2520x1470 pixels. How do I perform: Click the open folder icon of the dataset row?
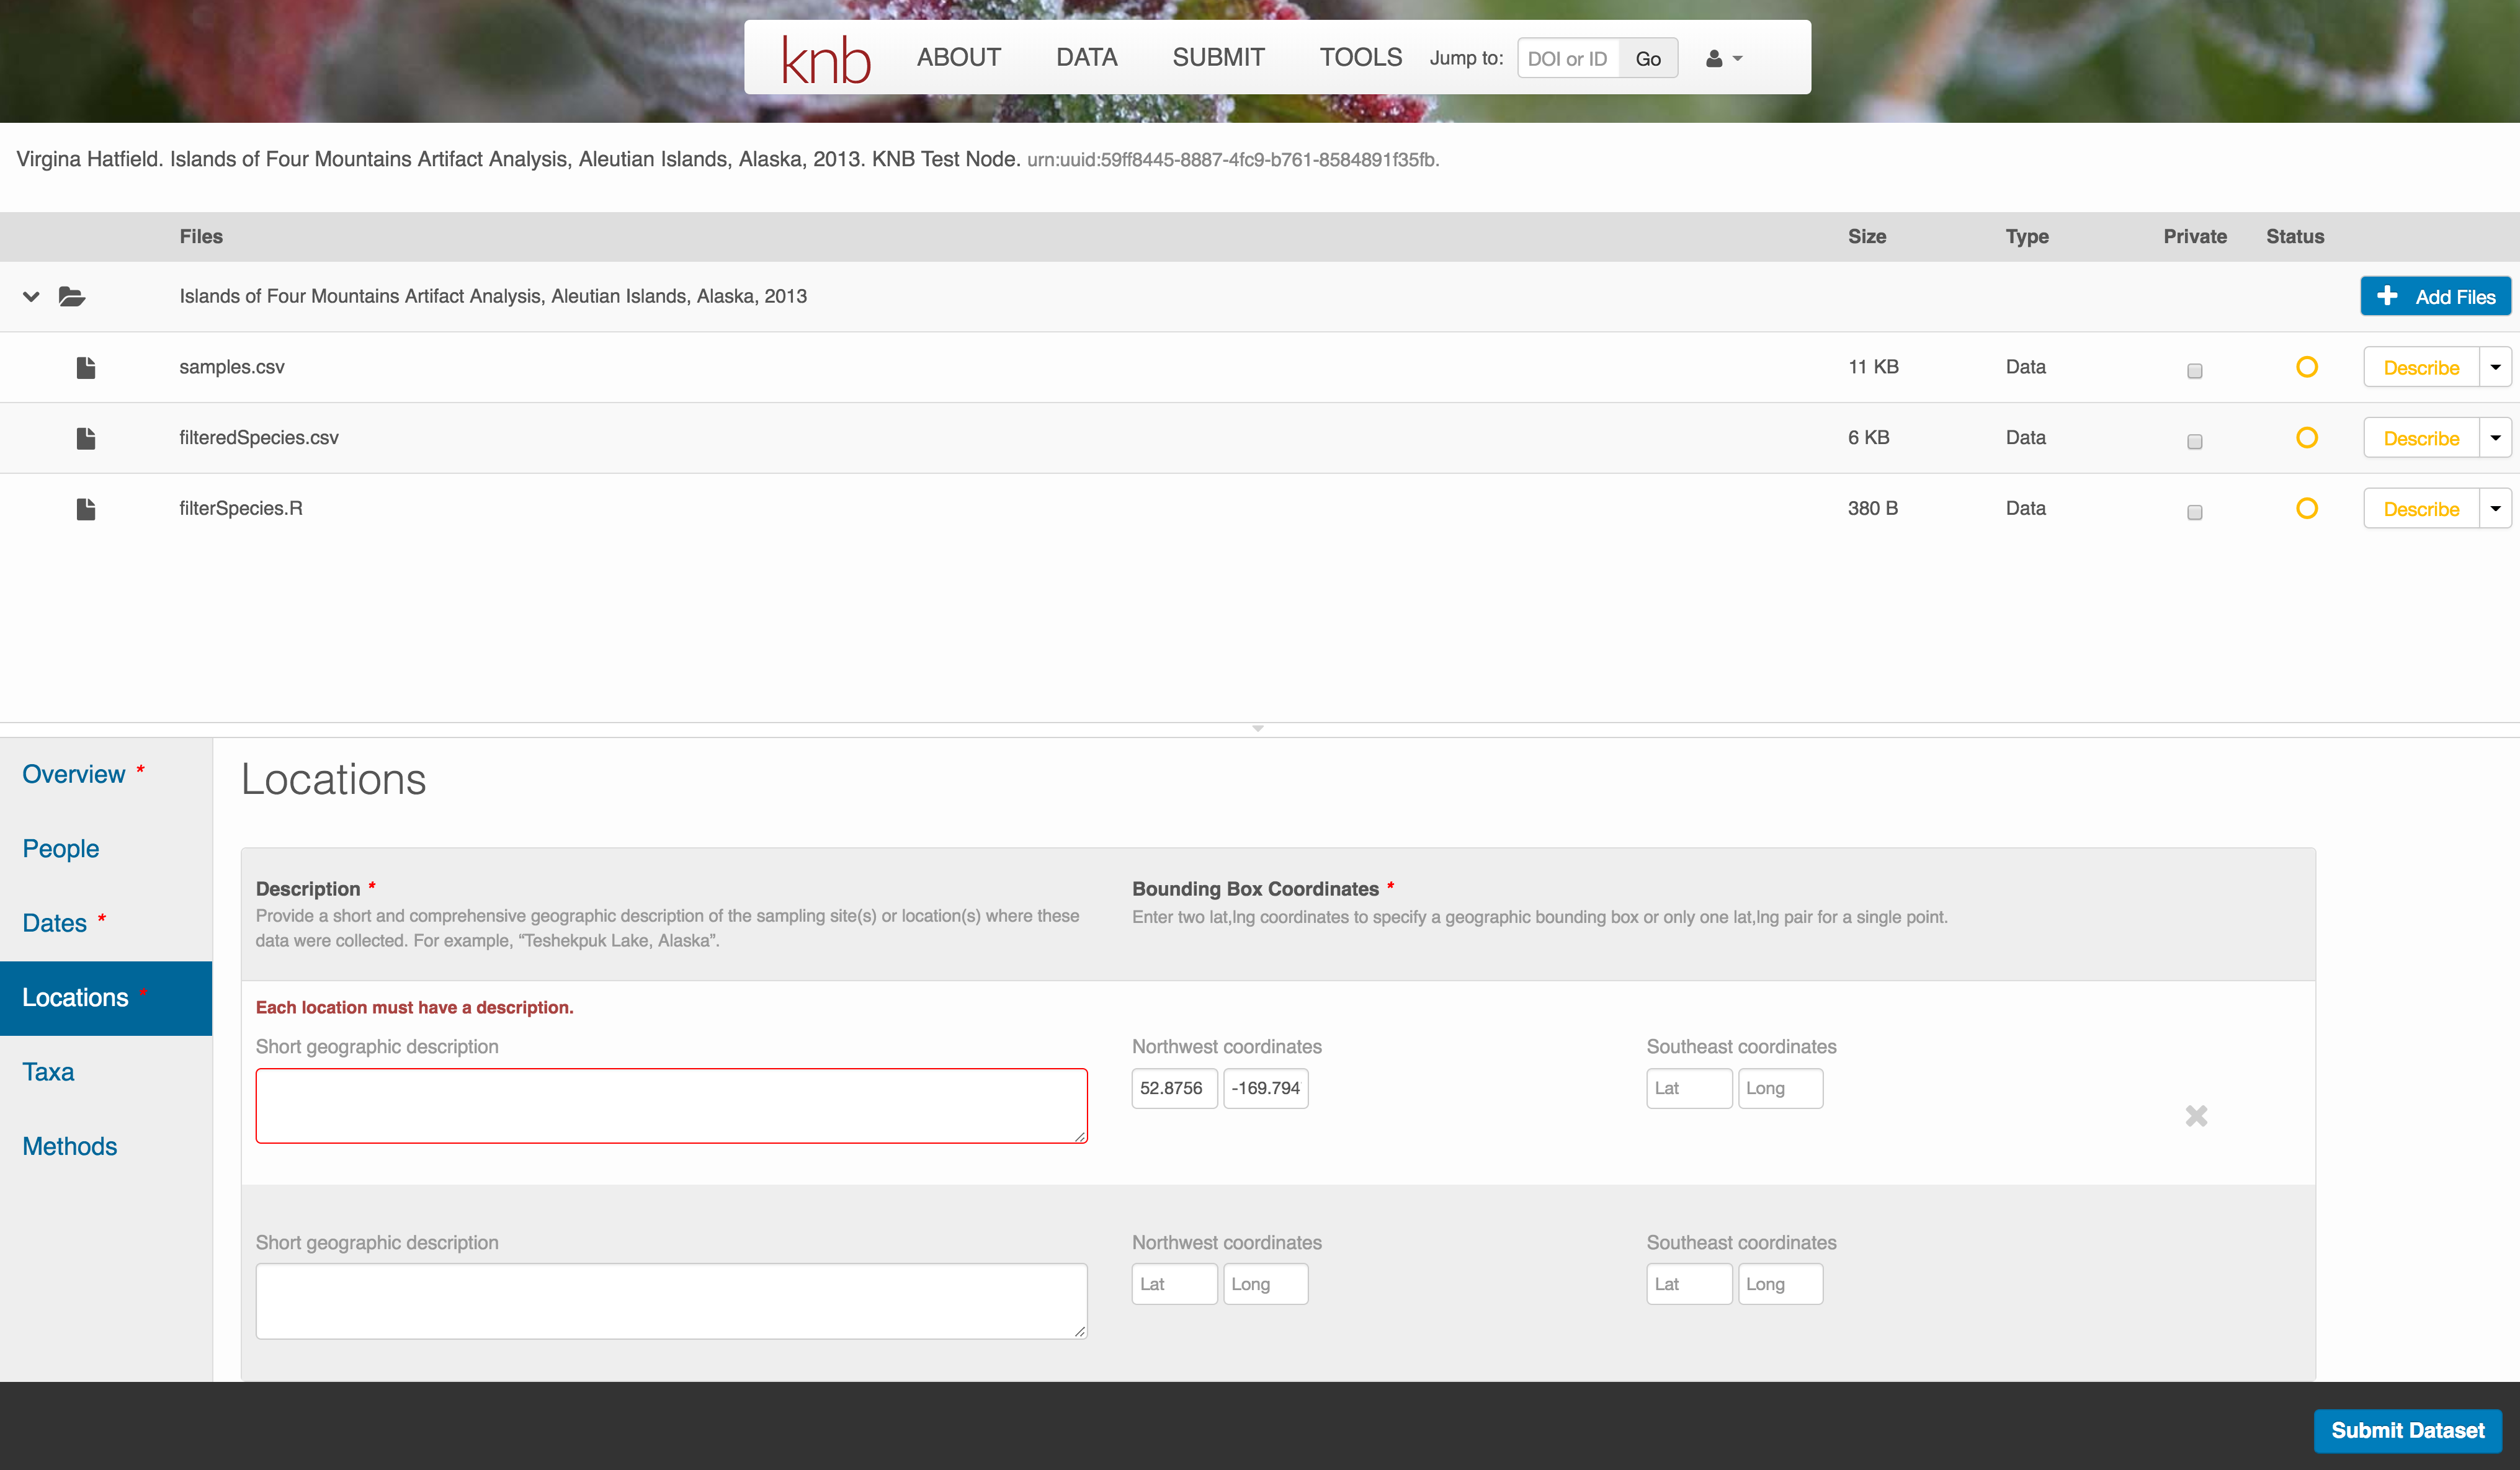[x=72, y=296]
